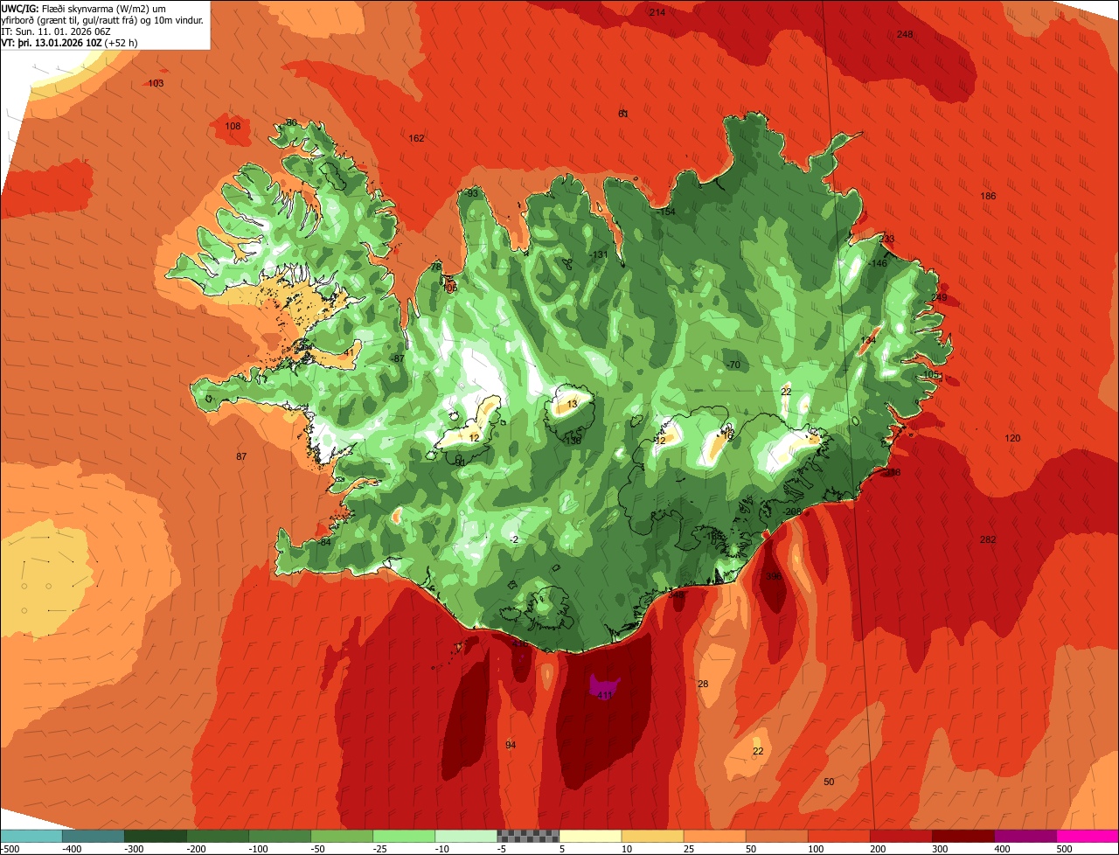Click the map value '-2'
Screen dimensions: 1119x855
point(514,540)
